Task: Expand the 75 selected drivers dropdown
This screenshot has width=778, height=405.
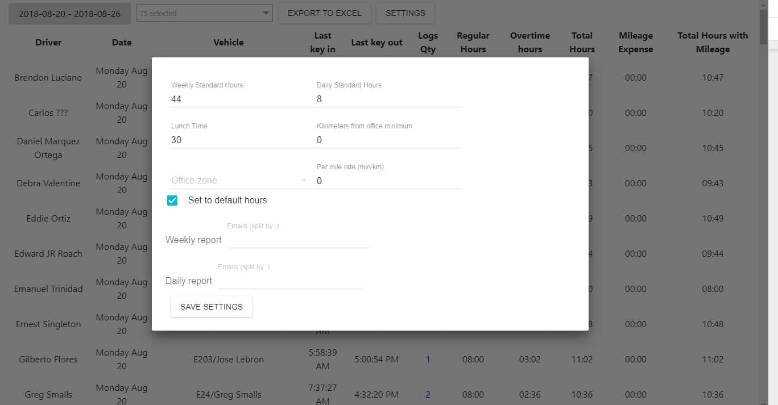Action: click(205, 13)
